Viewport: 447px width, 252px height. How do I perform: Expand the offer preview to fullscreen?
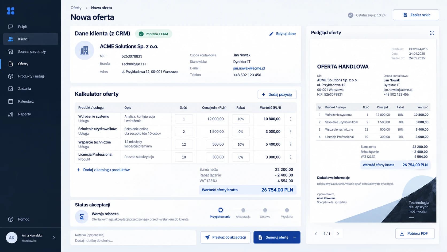point(432,33)
